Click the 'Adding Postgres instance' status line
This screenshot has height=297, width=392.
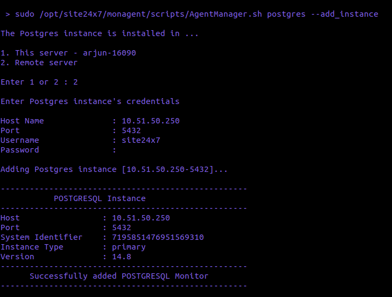(114, 169)
